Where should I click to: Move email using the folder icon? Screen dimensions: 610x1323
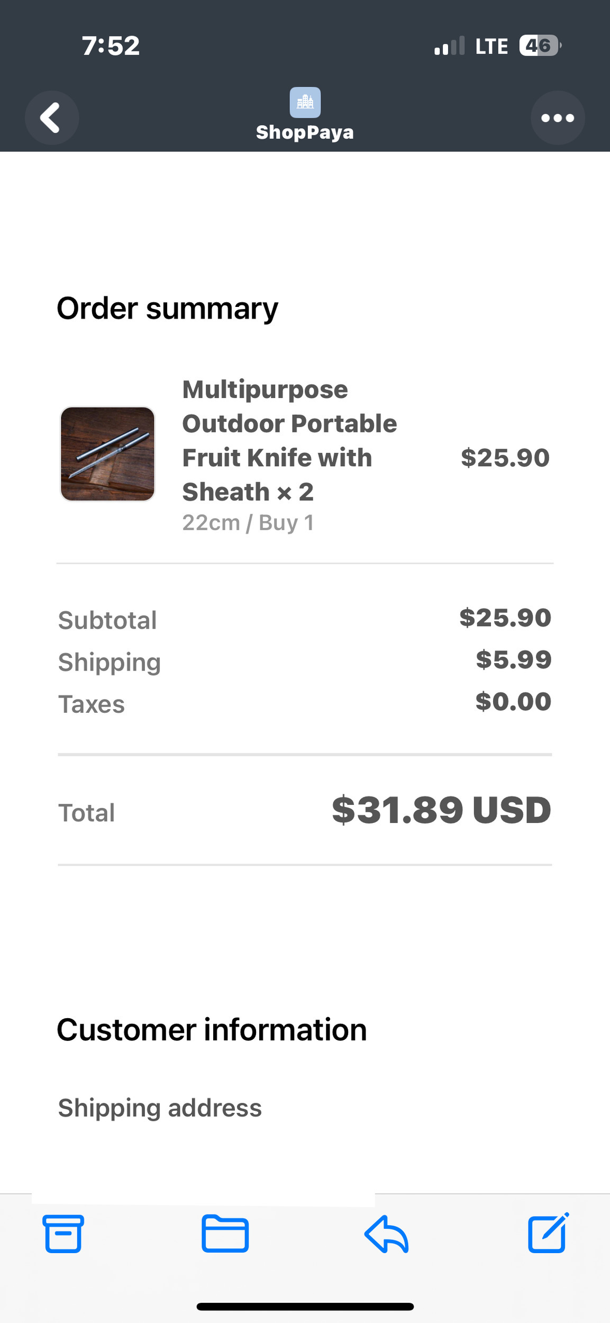coord(225,1234)
